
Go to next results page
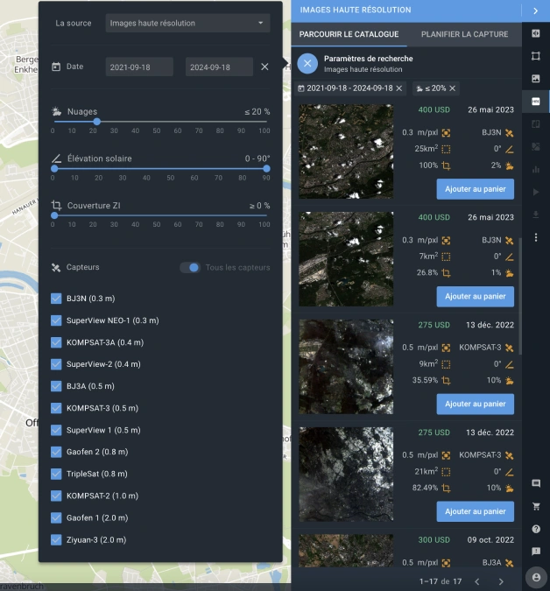501,581
